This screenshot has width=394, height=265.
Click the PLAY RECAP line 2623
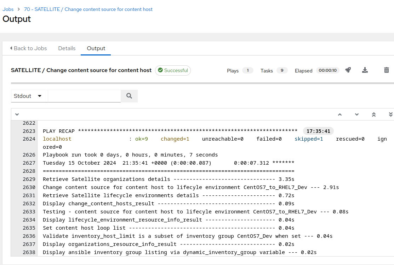click(170, 131)
